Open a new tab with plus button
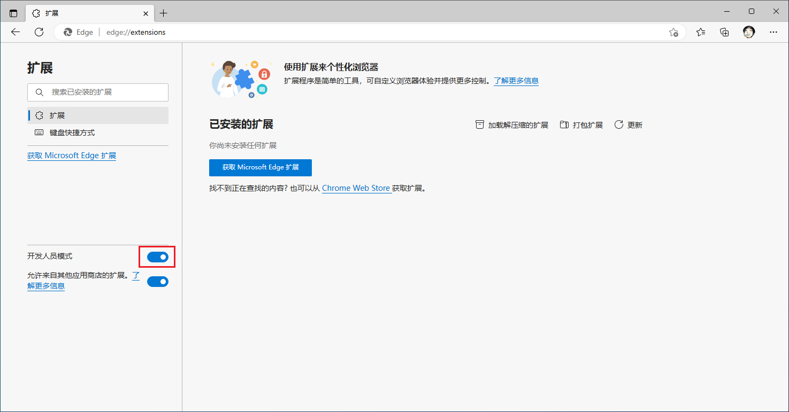Image resolution: width=789 pixels, height=412 pixels. 164,13
